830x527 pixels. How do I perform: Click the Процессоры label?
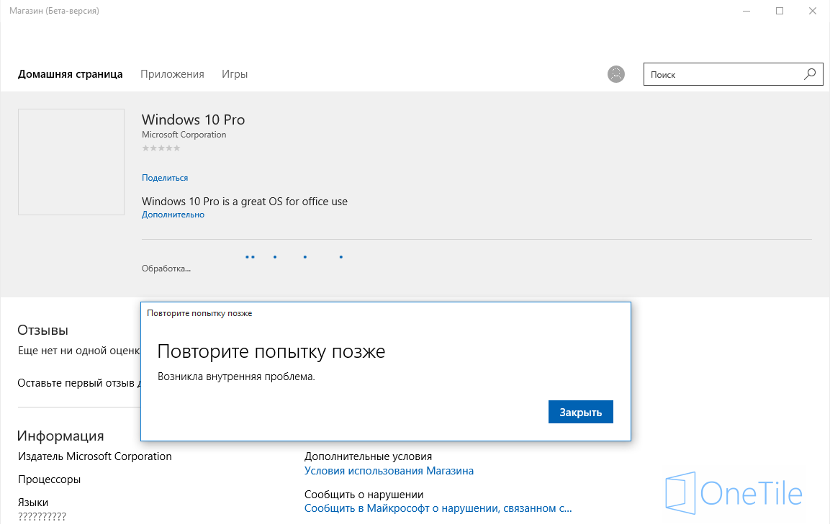coord(49,480)
